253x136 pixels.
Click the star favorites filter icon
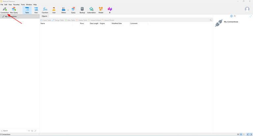32,131
